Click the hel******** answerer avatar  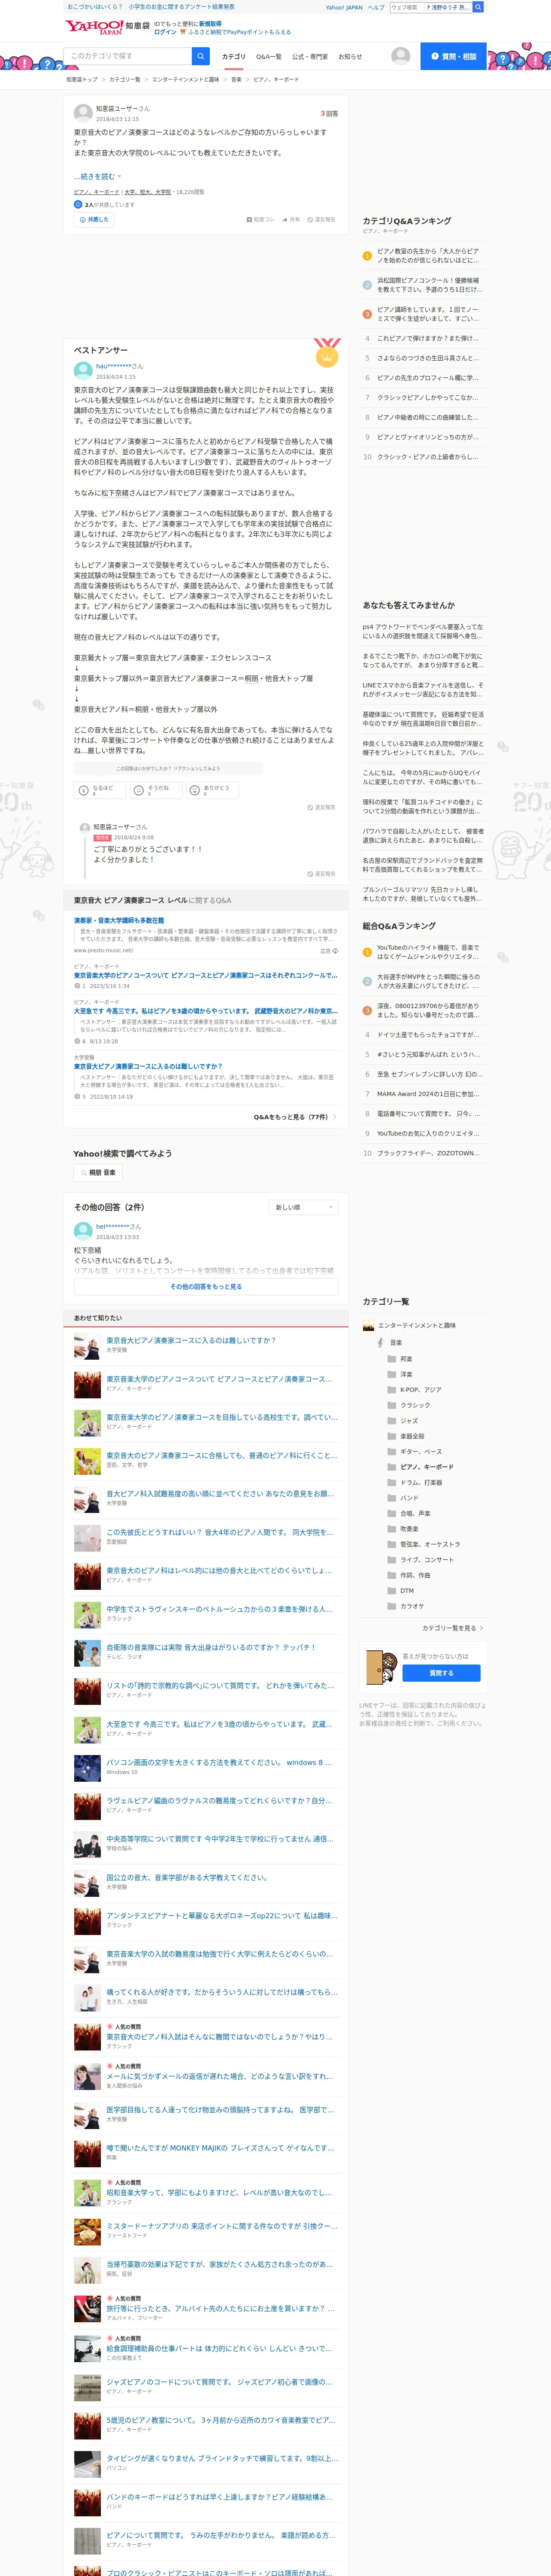83,1230
